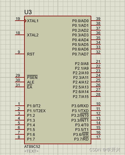Select pin number 32 beside P0.7/AD7

(98, 52)
